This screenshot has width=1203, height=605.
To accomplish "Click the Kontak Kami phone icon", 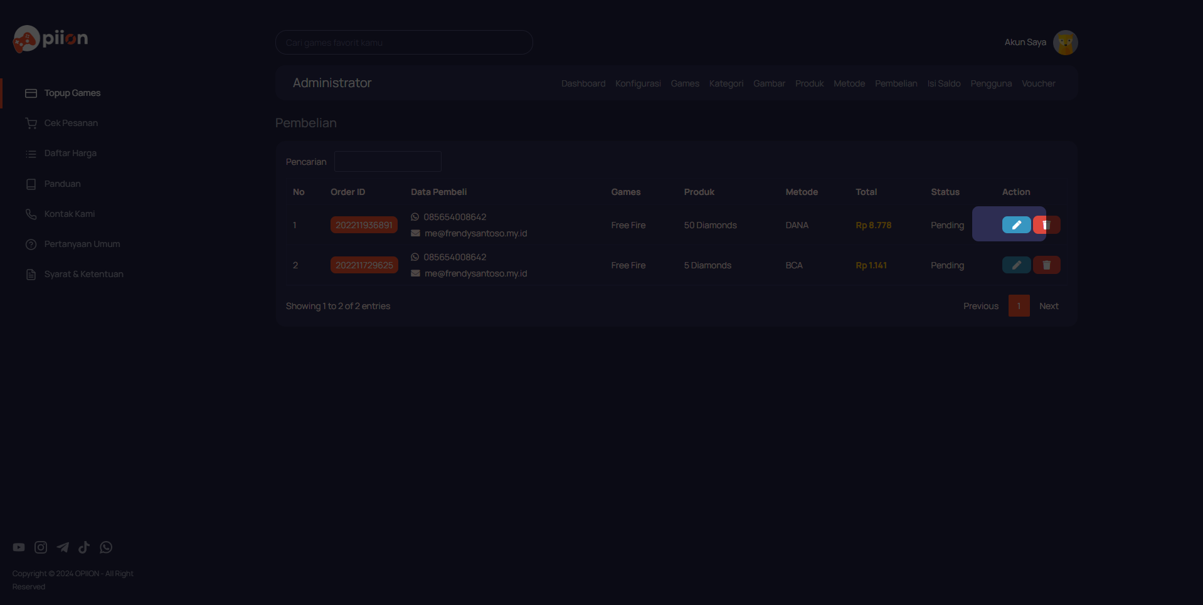I will [31, 214].
